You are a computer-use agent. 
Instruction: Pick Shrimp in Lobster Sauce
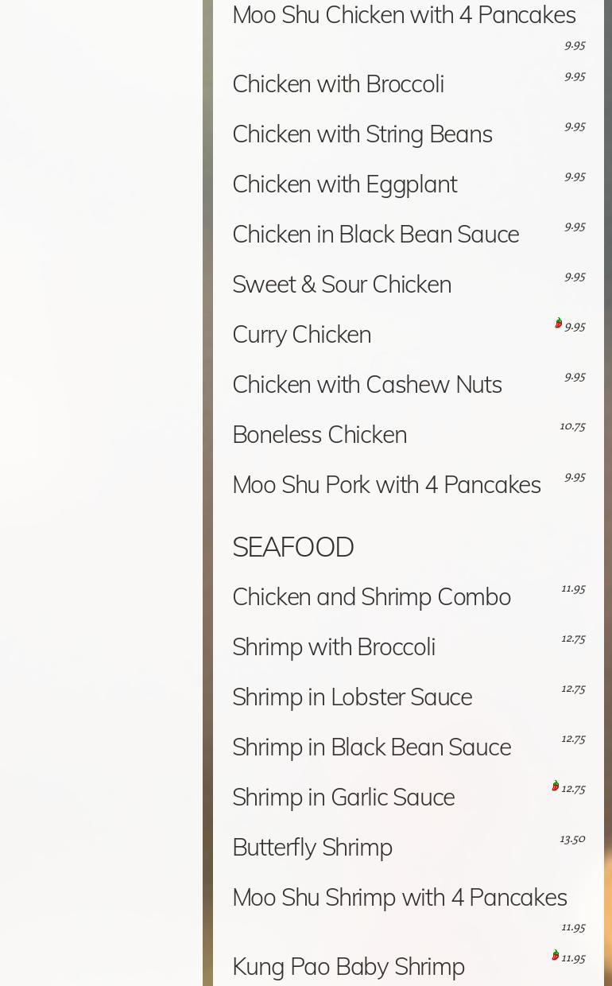point(351,697)
